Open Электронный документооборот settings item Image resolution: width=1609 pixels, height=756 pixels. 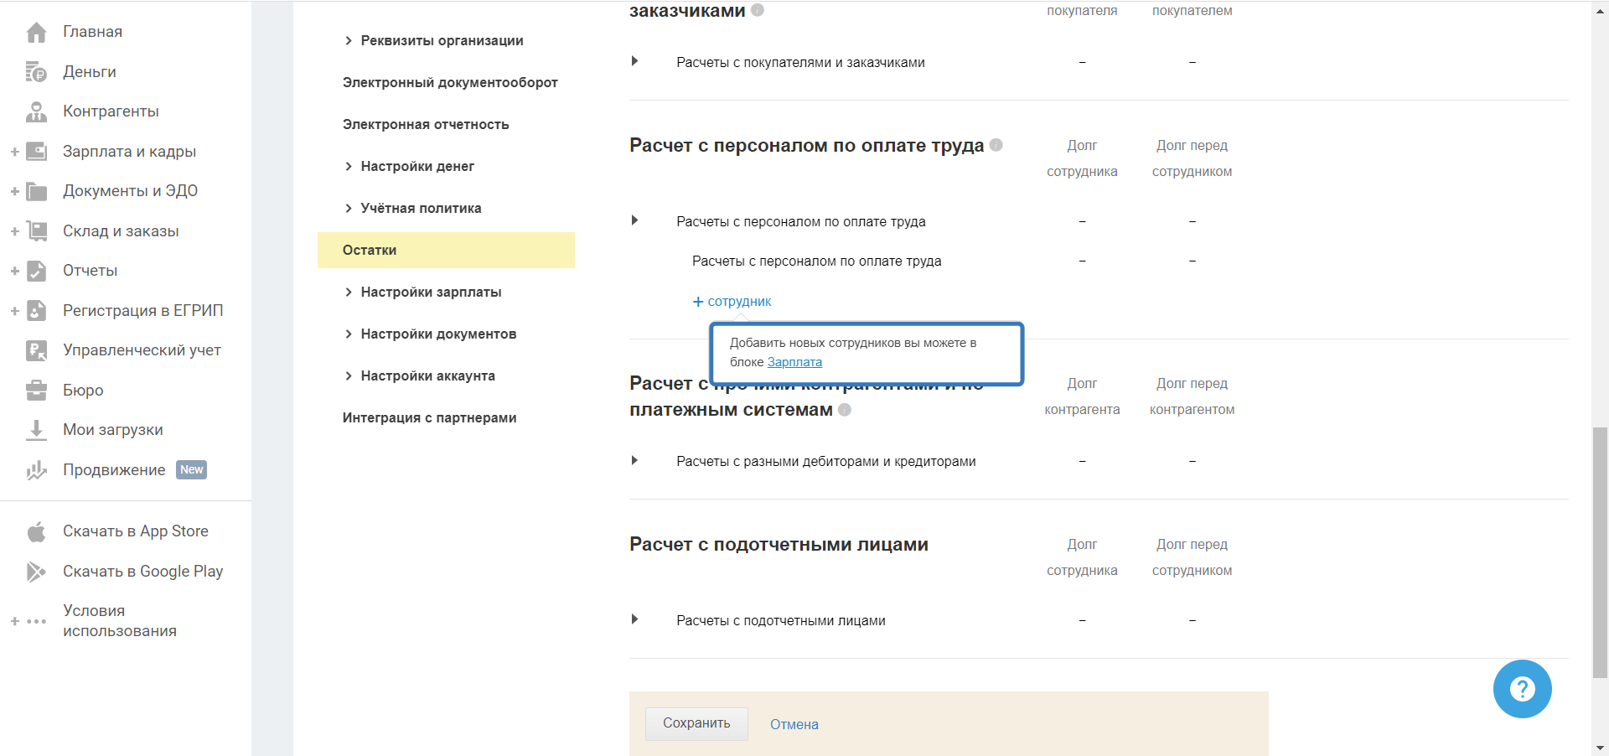pos(450,82)
